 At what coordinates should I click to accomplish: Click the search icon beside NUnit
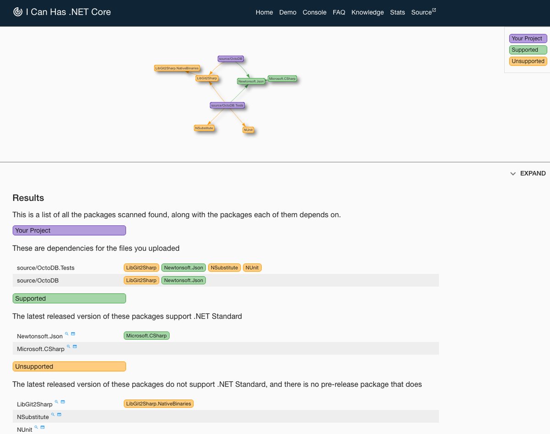(36, 427)
